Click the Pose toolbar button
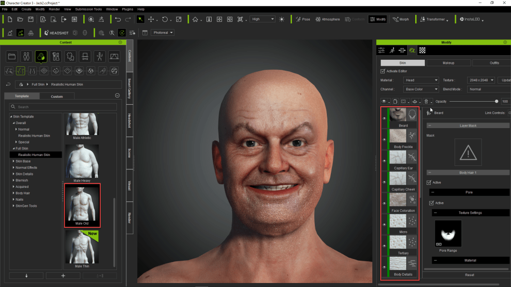This screenshot has height=287, width=511. point(302,19)
